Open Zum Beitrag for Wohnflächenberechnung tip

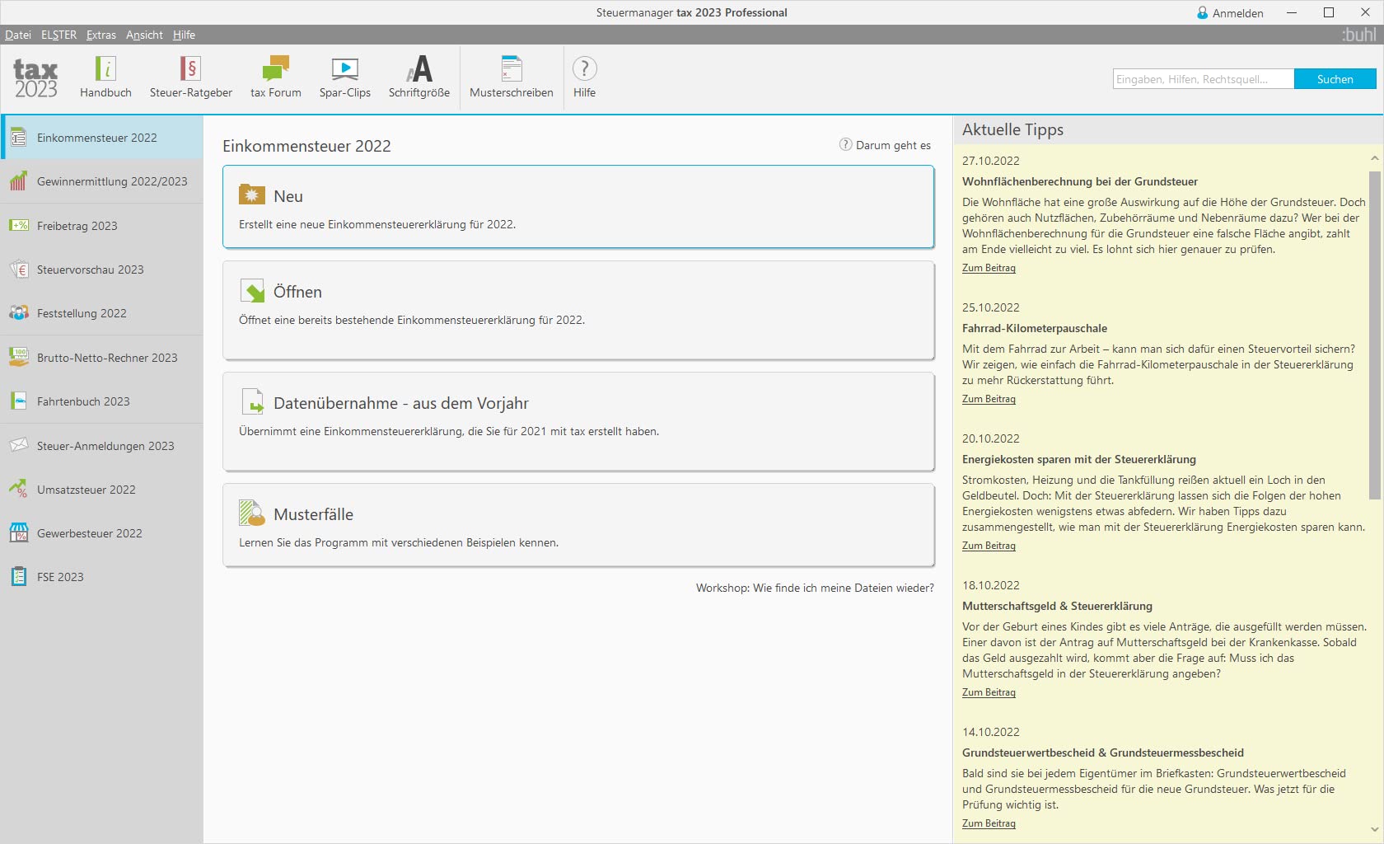[989, 268]
